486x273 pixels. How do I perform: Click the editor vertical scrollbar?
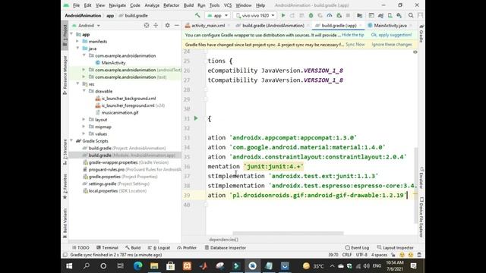pyautogui.click(x=415, y=185)
